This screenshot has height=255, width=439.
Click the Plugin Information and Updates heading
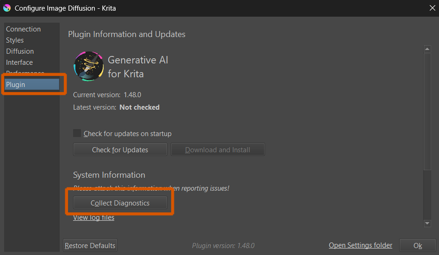pyautogui.click(x=127, y=34)
